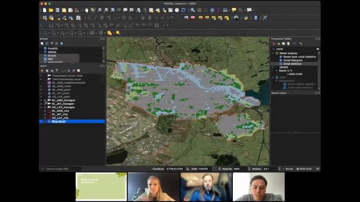This screenshot has width=360, height=202.
Task: Select Raster layer zonal statistics
Action: tap(300, 57)
